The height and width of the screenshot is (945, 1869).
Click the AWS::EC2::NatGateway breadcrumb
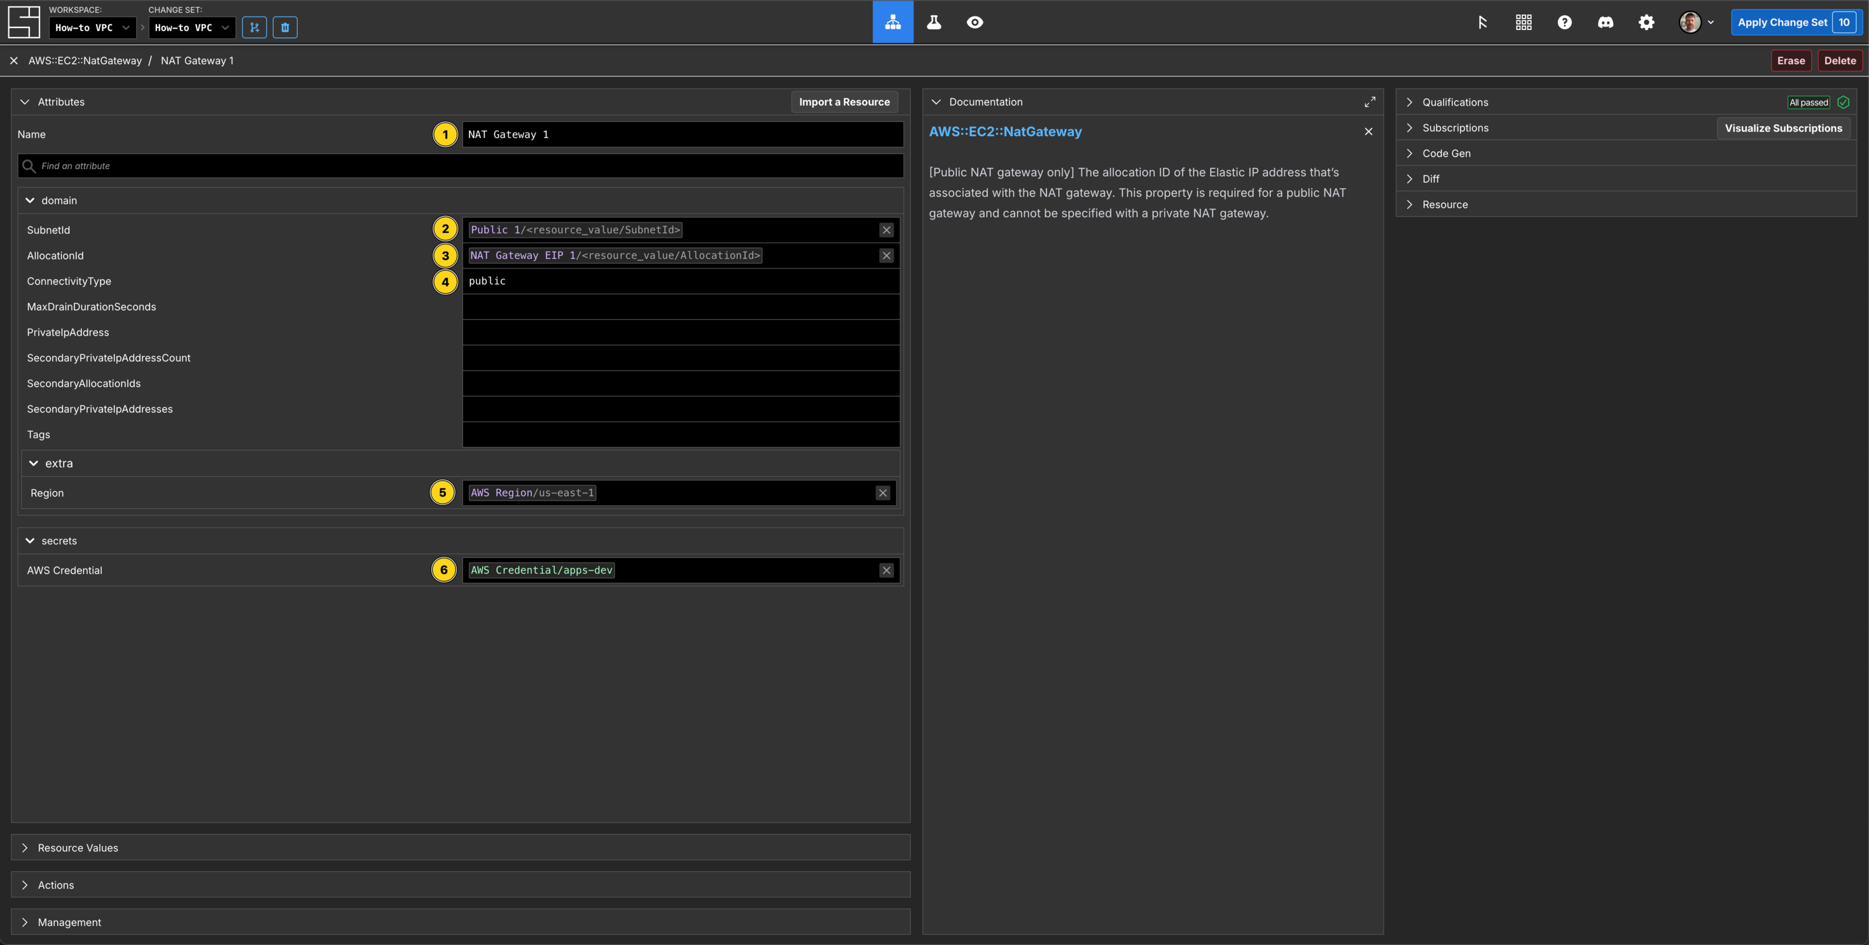[85, 60]
